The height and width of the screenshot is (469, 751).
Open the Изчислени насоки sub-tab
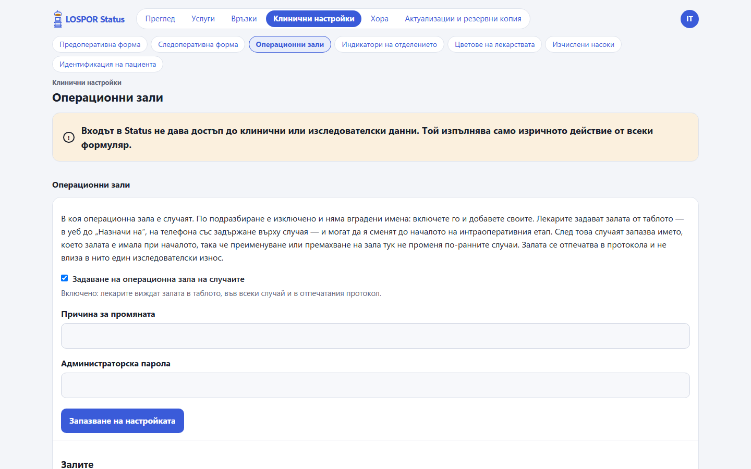pos(584,45)
